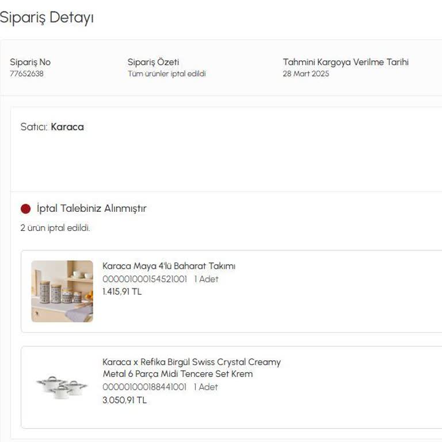Open the Swiss Crystal pot set thumbnail

[62, 387]
